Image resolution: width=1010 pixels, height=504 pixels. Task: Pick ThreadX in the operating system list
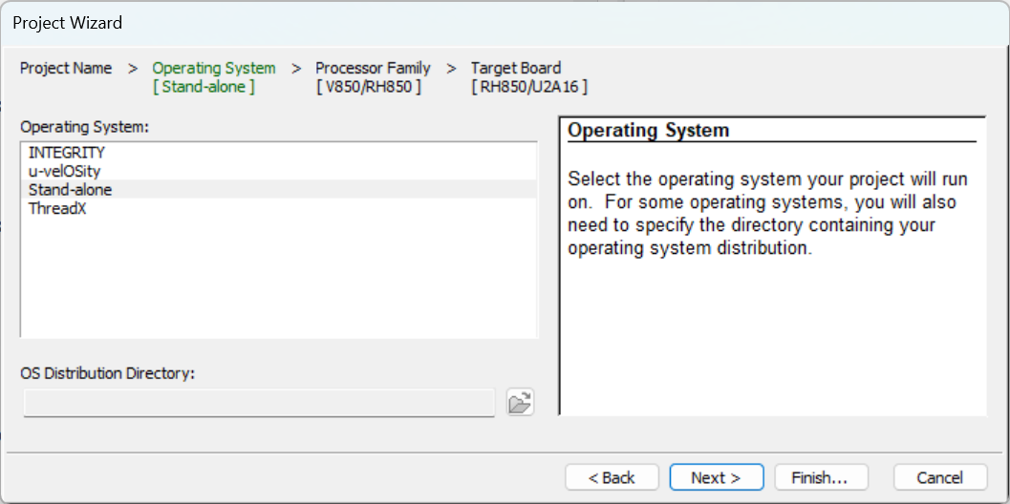click(x=57, y=208)
